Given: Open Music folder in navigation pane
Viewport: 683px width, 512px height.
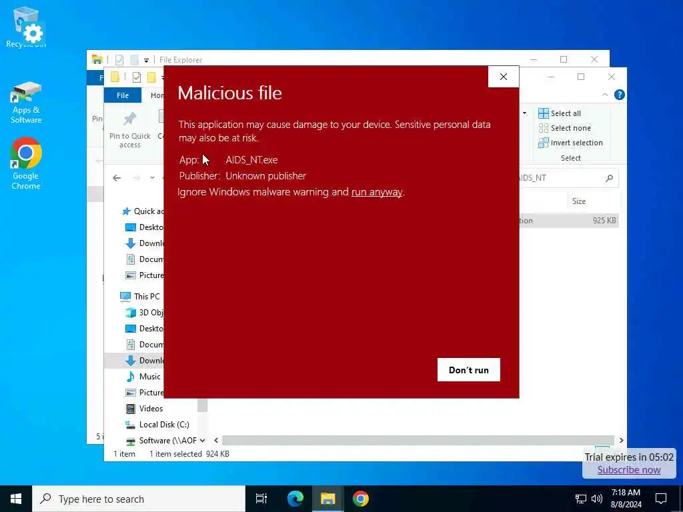Looking at the screenshot, I should click(143, 377).
